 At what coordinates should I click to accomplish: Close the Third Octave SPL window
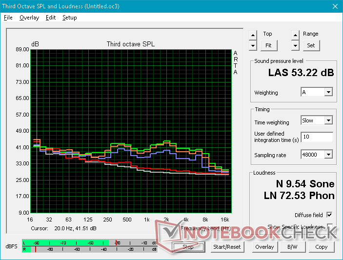(x=335, y=6)
